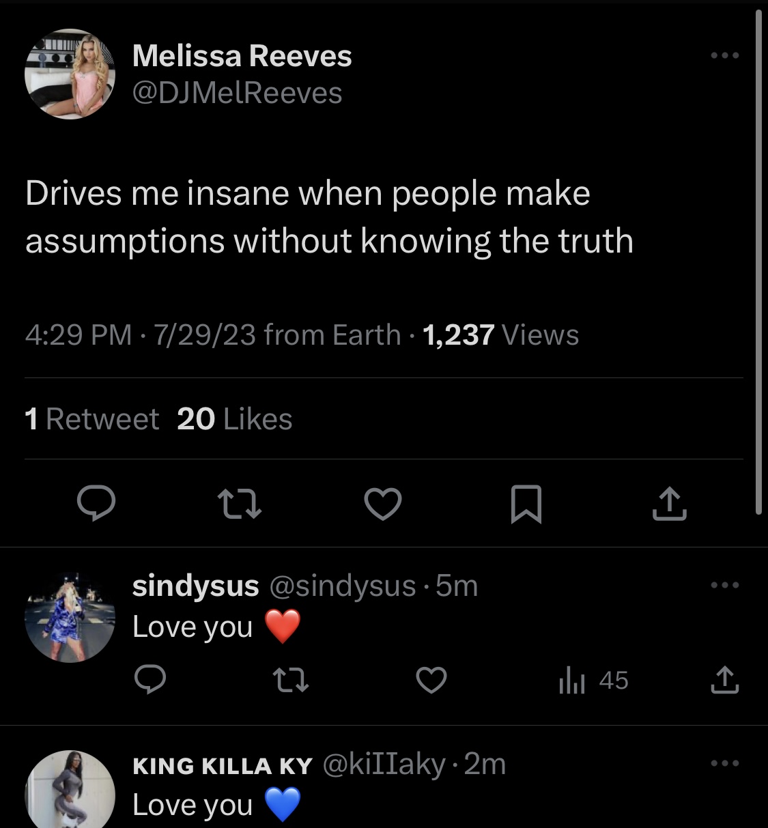
Task: Retweet the main tweet about assumptions
Action: pyautogui.click(x=239, y=504)
